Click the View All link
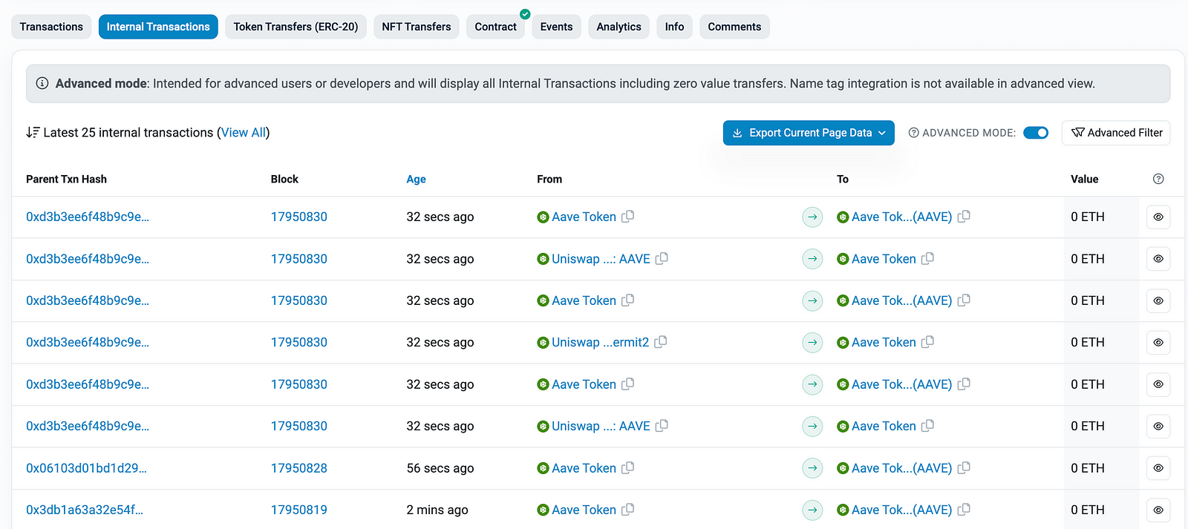This screenshot has height=529, width=1188. pos(244,133)
